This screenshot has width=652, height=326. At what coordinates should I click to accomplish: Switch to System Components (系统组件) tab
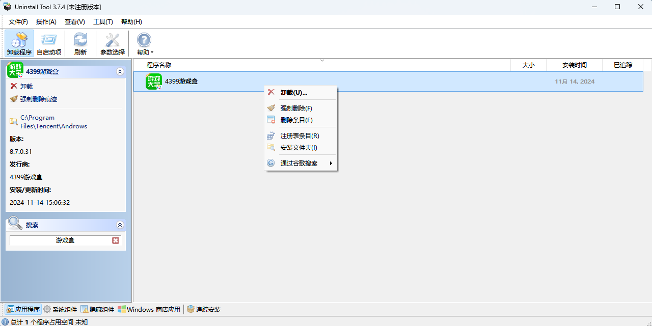(x=60, y=309)
